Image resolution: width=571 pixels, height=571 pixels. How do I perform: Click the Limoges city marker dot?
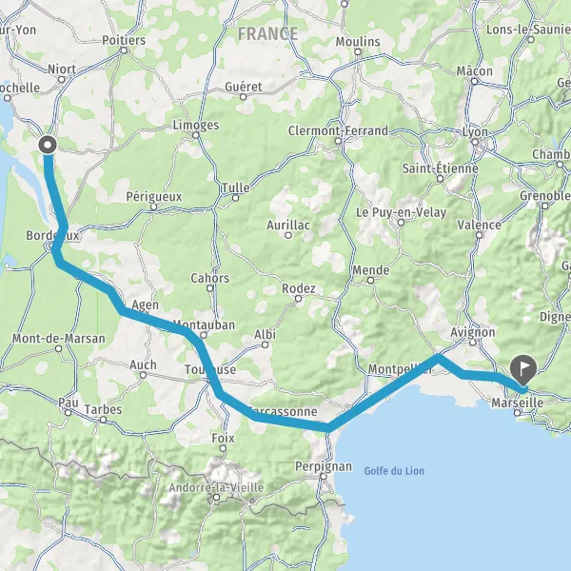(x=195, y=135)
